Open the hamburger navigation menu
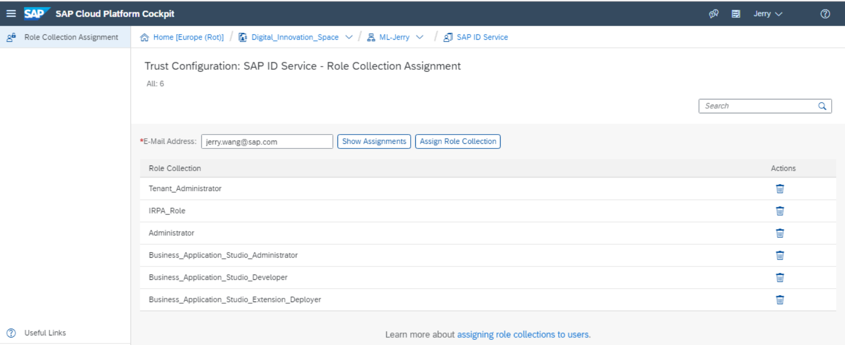845x345 pixels. [x=11, y=13]
